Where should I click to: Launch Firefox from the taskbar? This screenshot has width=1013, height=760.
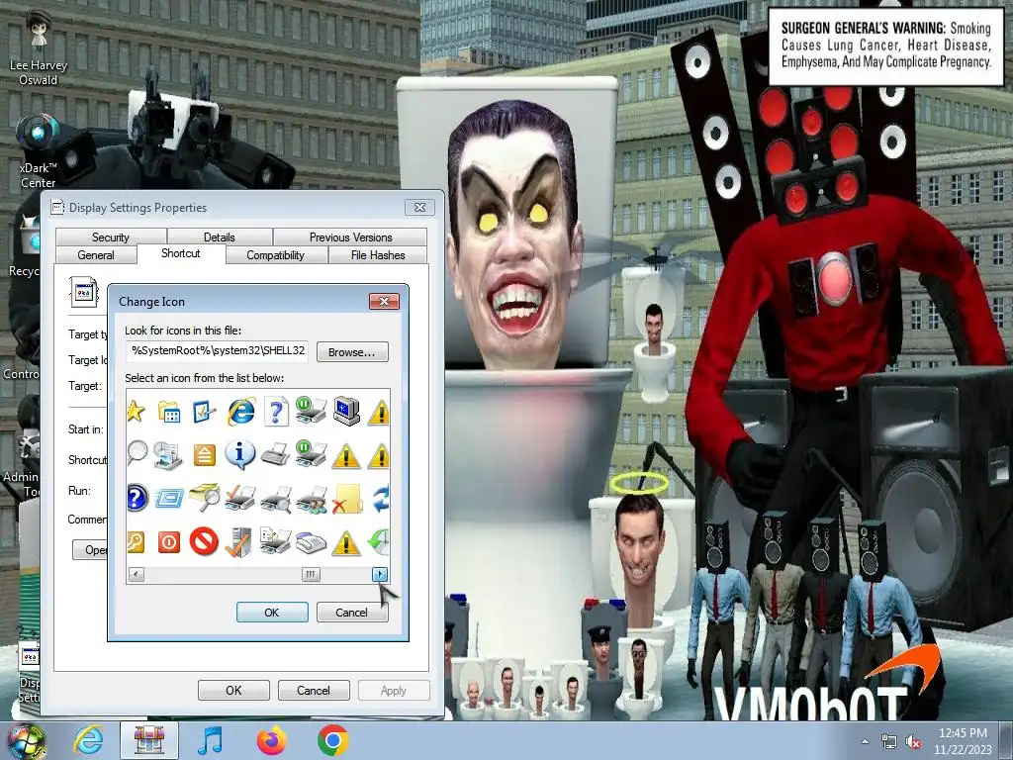coord(271,740)
